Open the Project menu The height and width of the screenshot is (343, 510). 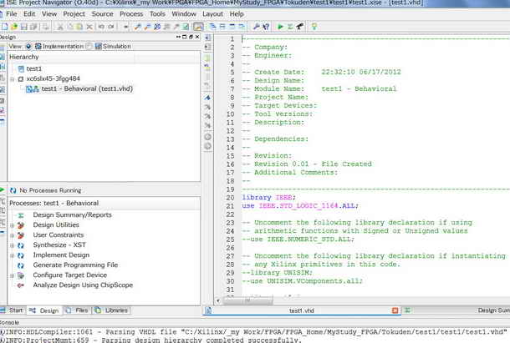tap(74, 14)
